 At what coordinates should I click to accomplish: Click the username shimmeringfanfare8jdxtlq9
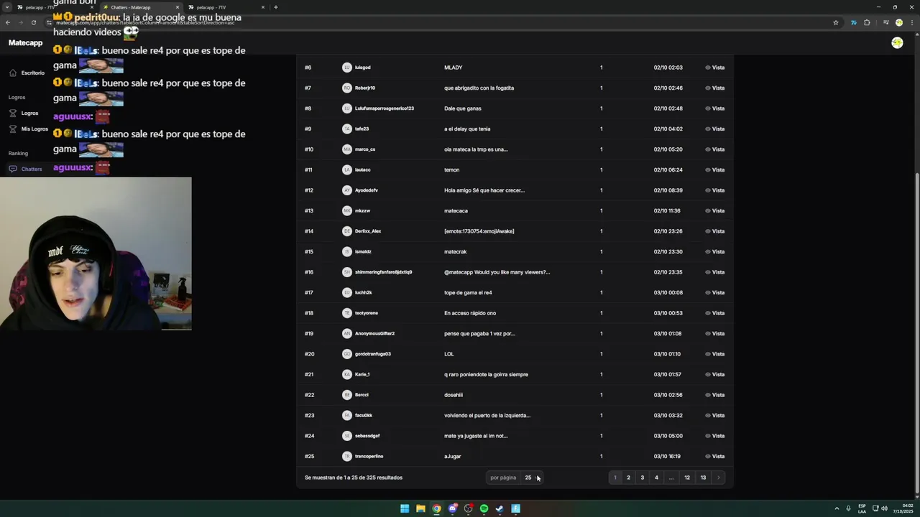coord(383,272)
